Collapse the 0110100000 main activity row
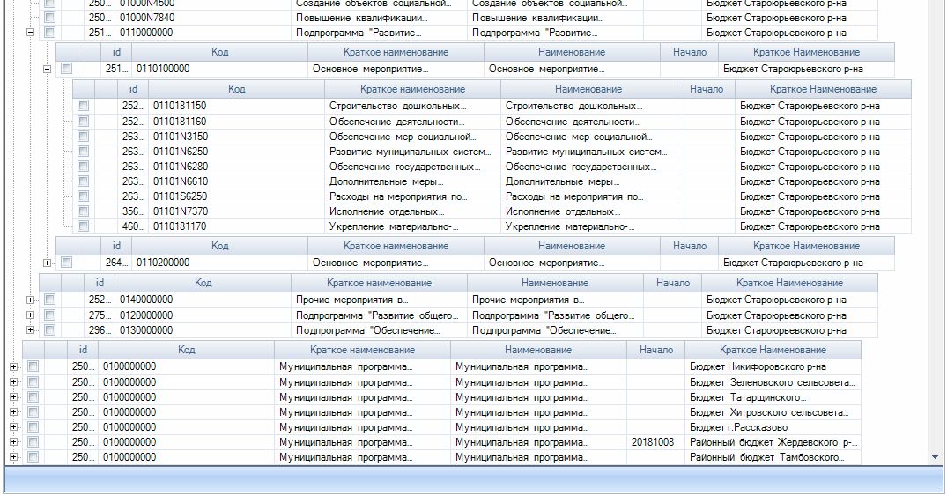947x496 pixels. [48, 69]
